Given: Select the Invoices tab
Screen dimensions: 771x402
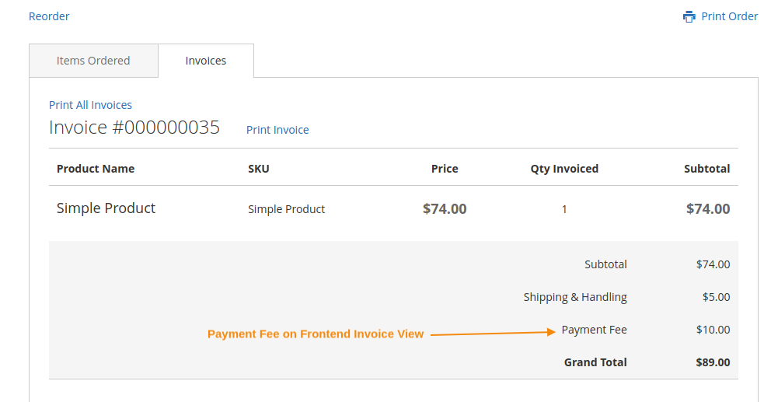Looking at the screenshot, I should pyautogui.click(x=206, y=61).
